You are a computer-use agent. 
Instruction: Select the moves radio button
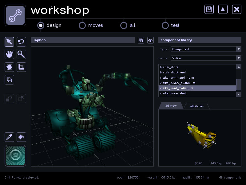82,25
